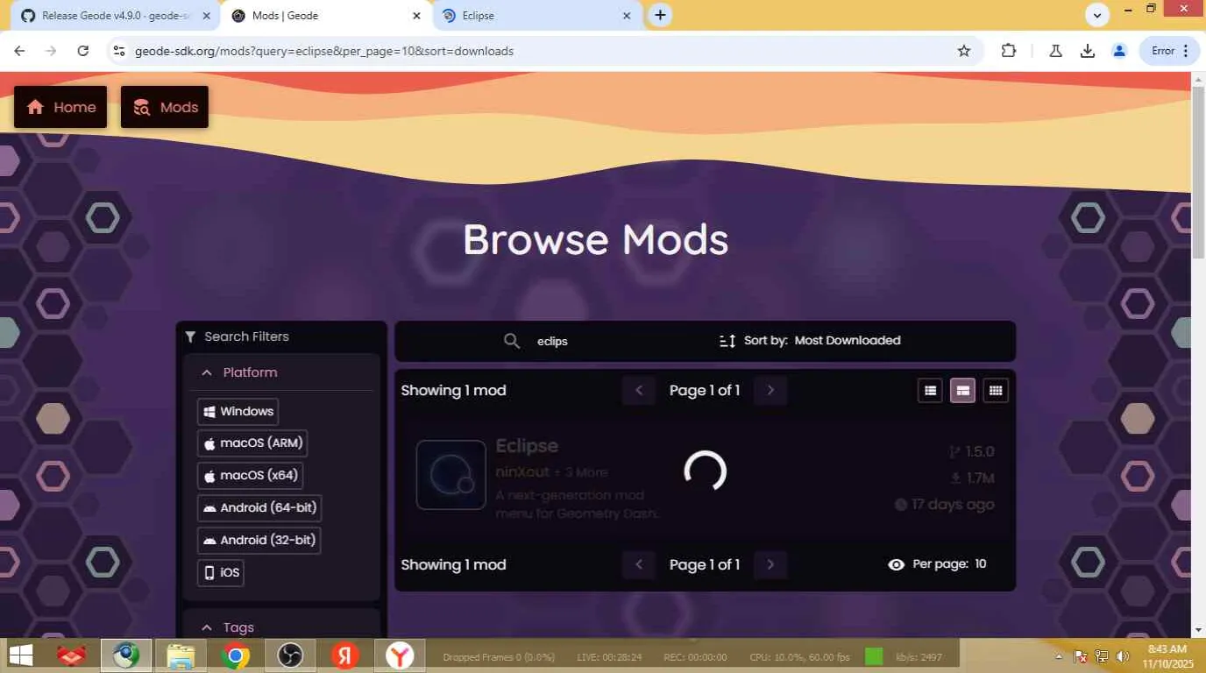Go to the Home page button
This screenshot has width=1206, height=673.
tap(60, 107)
